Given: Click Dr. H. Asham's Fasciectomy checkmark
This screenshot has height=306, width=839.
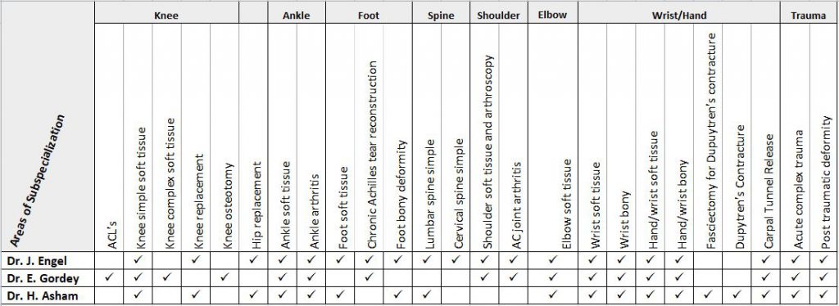Looking at the screenshot, I should [708, 295].
